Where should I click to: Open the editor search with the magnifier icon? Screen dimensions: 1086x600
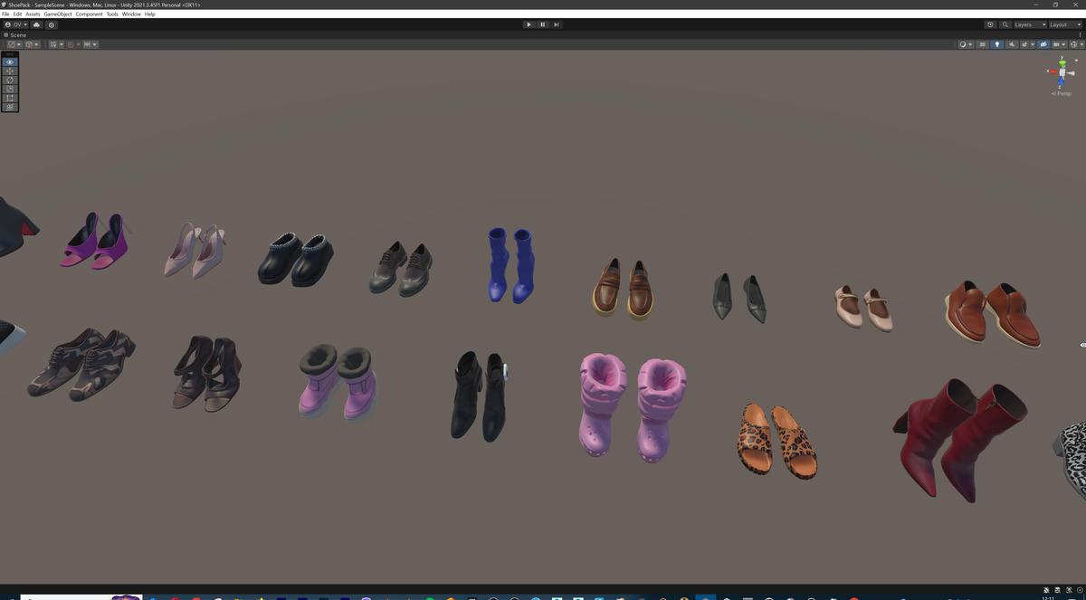click(x=1005, y=24)
